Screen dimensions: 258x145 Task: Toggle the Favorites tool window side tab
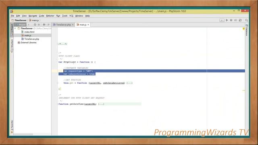pos(12,126)
